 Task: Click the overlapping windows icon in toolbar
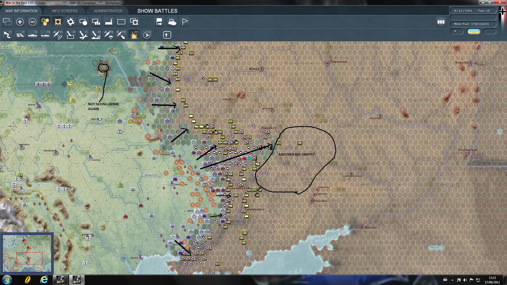point(7,22)
